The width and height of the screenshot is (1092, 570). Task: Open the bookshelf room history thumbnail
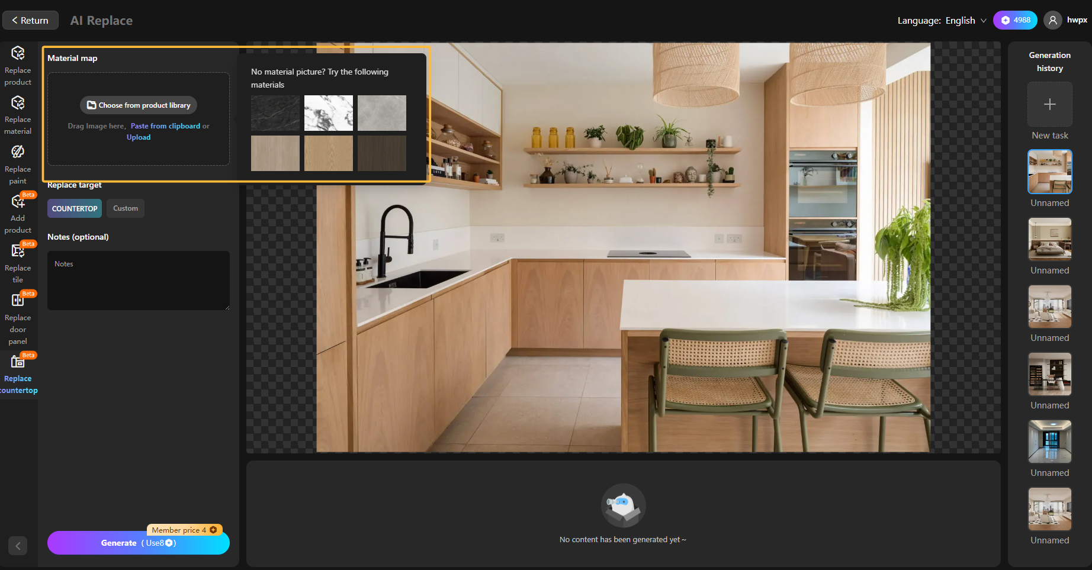point(1050,374)
